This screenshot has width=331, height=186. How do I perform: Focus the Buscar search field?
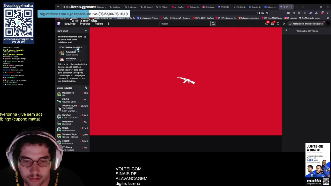coord(185,24)
